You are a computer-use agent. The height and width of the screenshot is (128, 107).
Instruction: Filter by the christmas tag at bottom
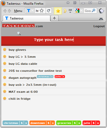pyautogui.click(x=11, y=123)
